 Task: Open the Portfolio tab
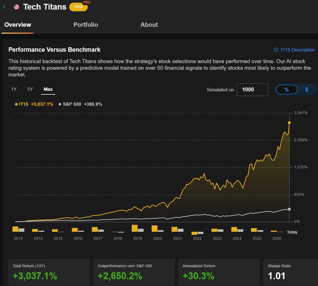click(x=85, y=25)
